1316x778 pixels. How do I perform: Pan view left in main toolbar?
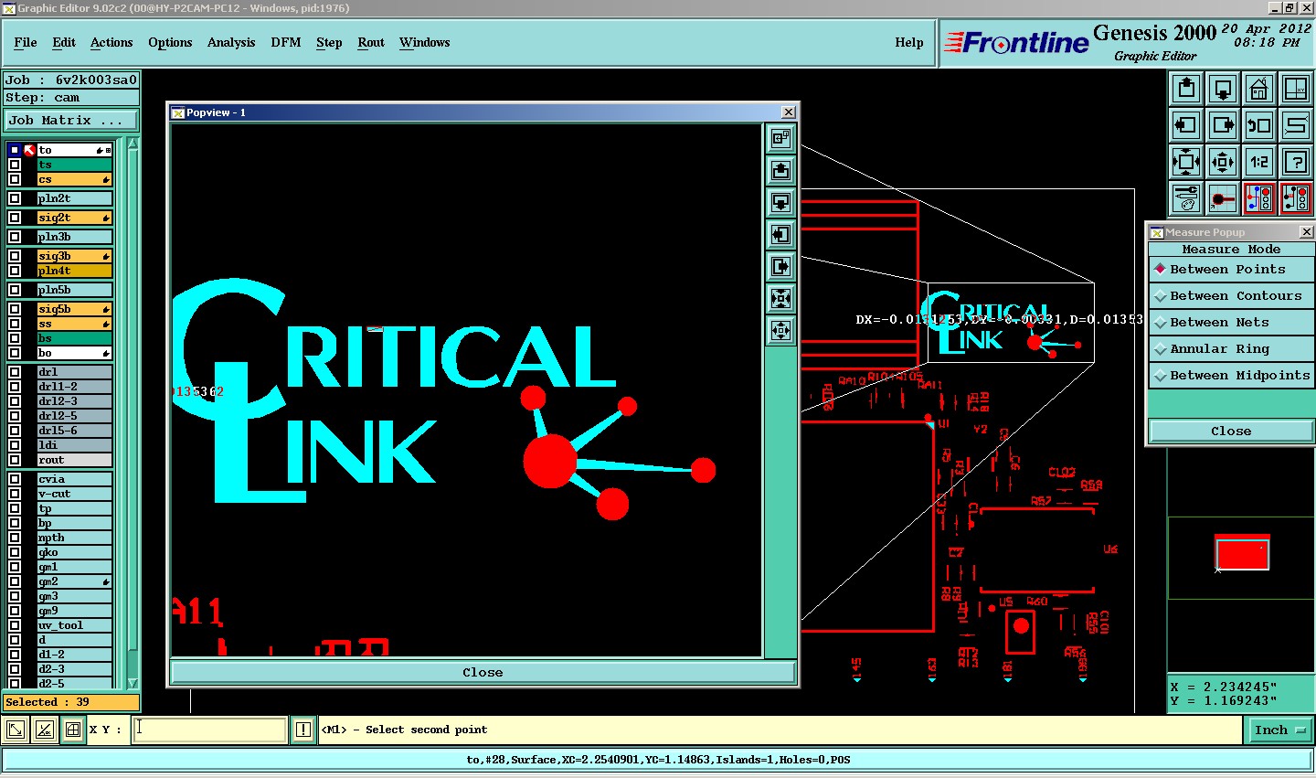pos(1186,125)
